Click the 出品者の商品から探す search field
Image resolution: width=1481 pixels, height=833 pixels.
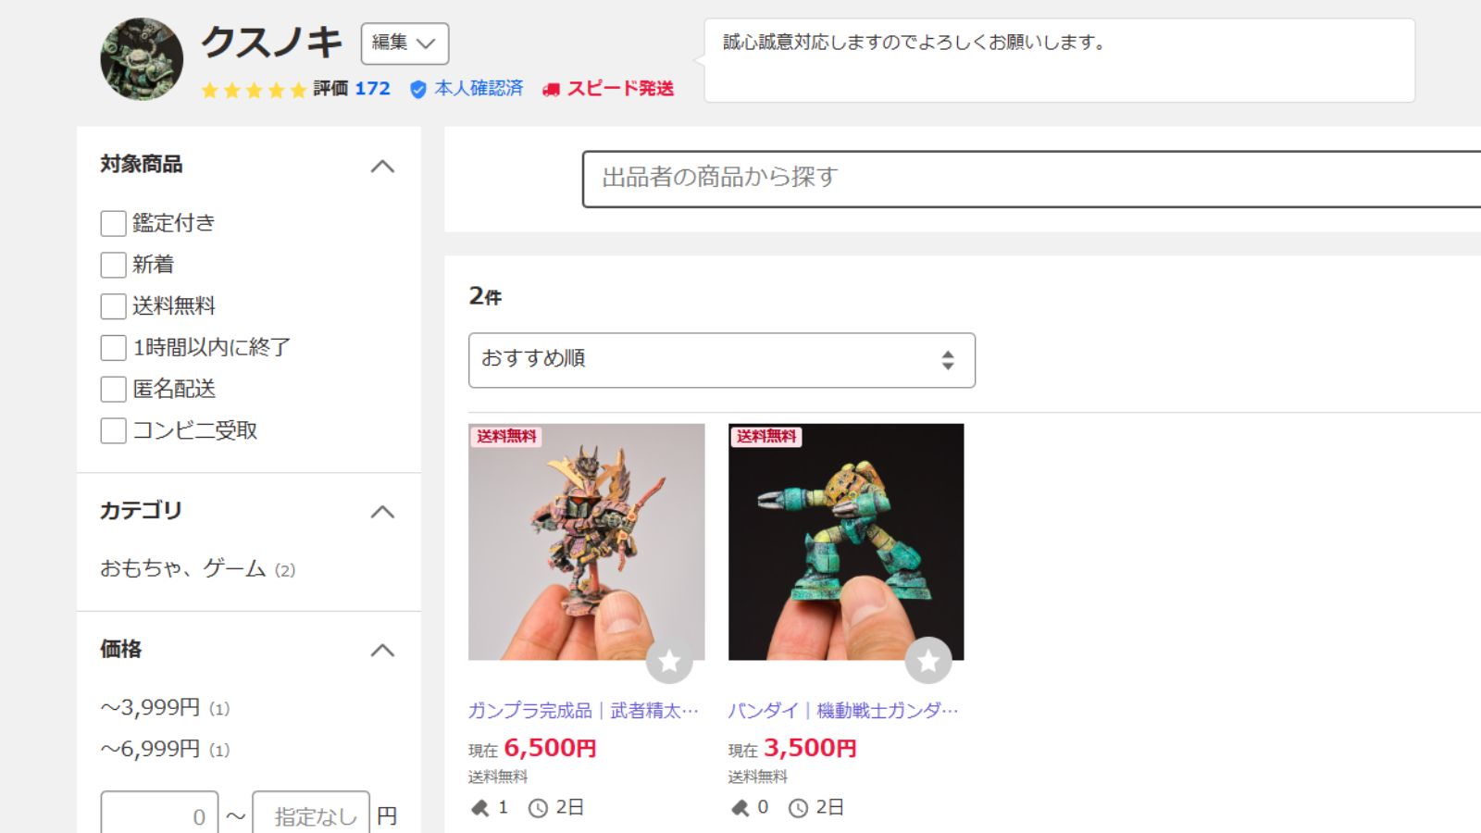tap(1031, 179)
